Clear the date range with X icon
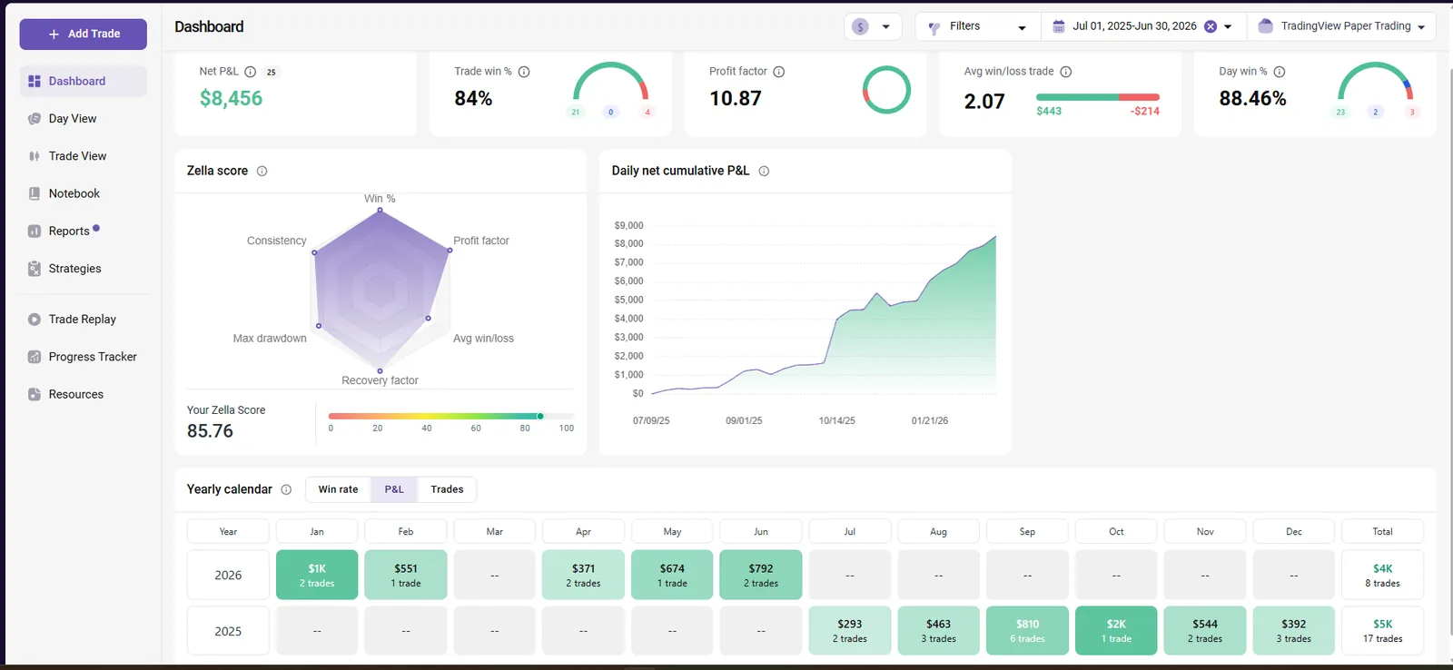 [x=1211, y=26]
